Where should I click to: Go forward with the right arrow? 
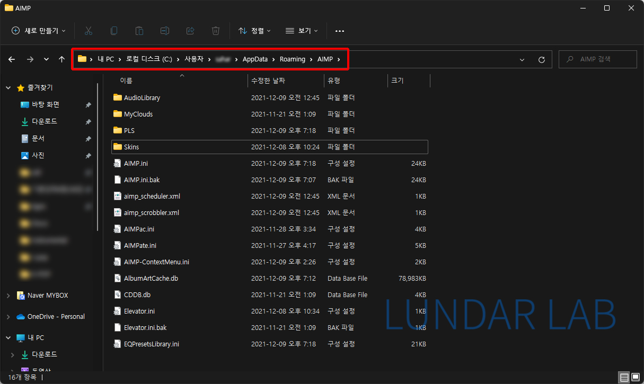(30, 59)
